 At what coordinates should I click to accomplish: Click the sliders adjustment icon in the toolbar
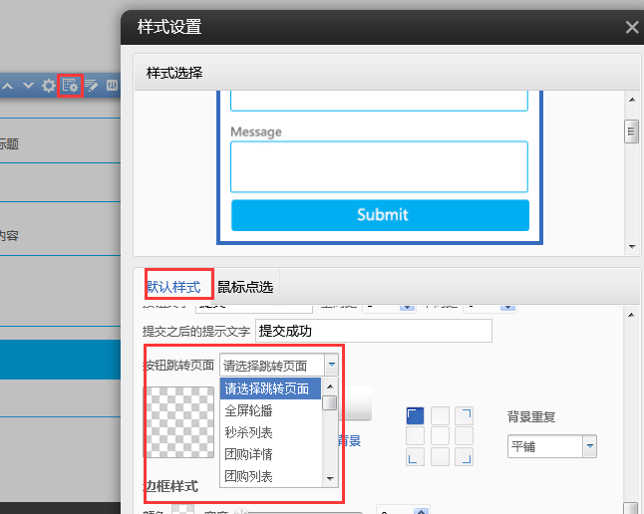(x=112, y=87)
